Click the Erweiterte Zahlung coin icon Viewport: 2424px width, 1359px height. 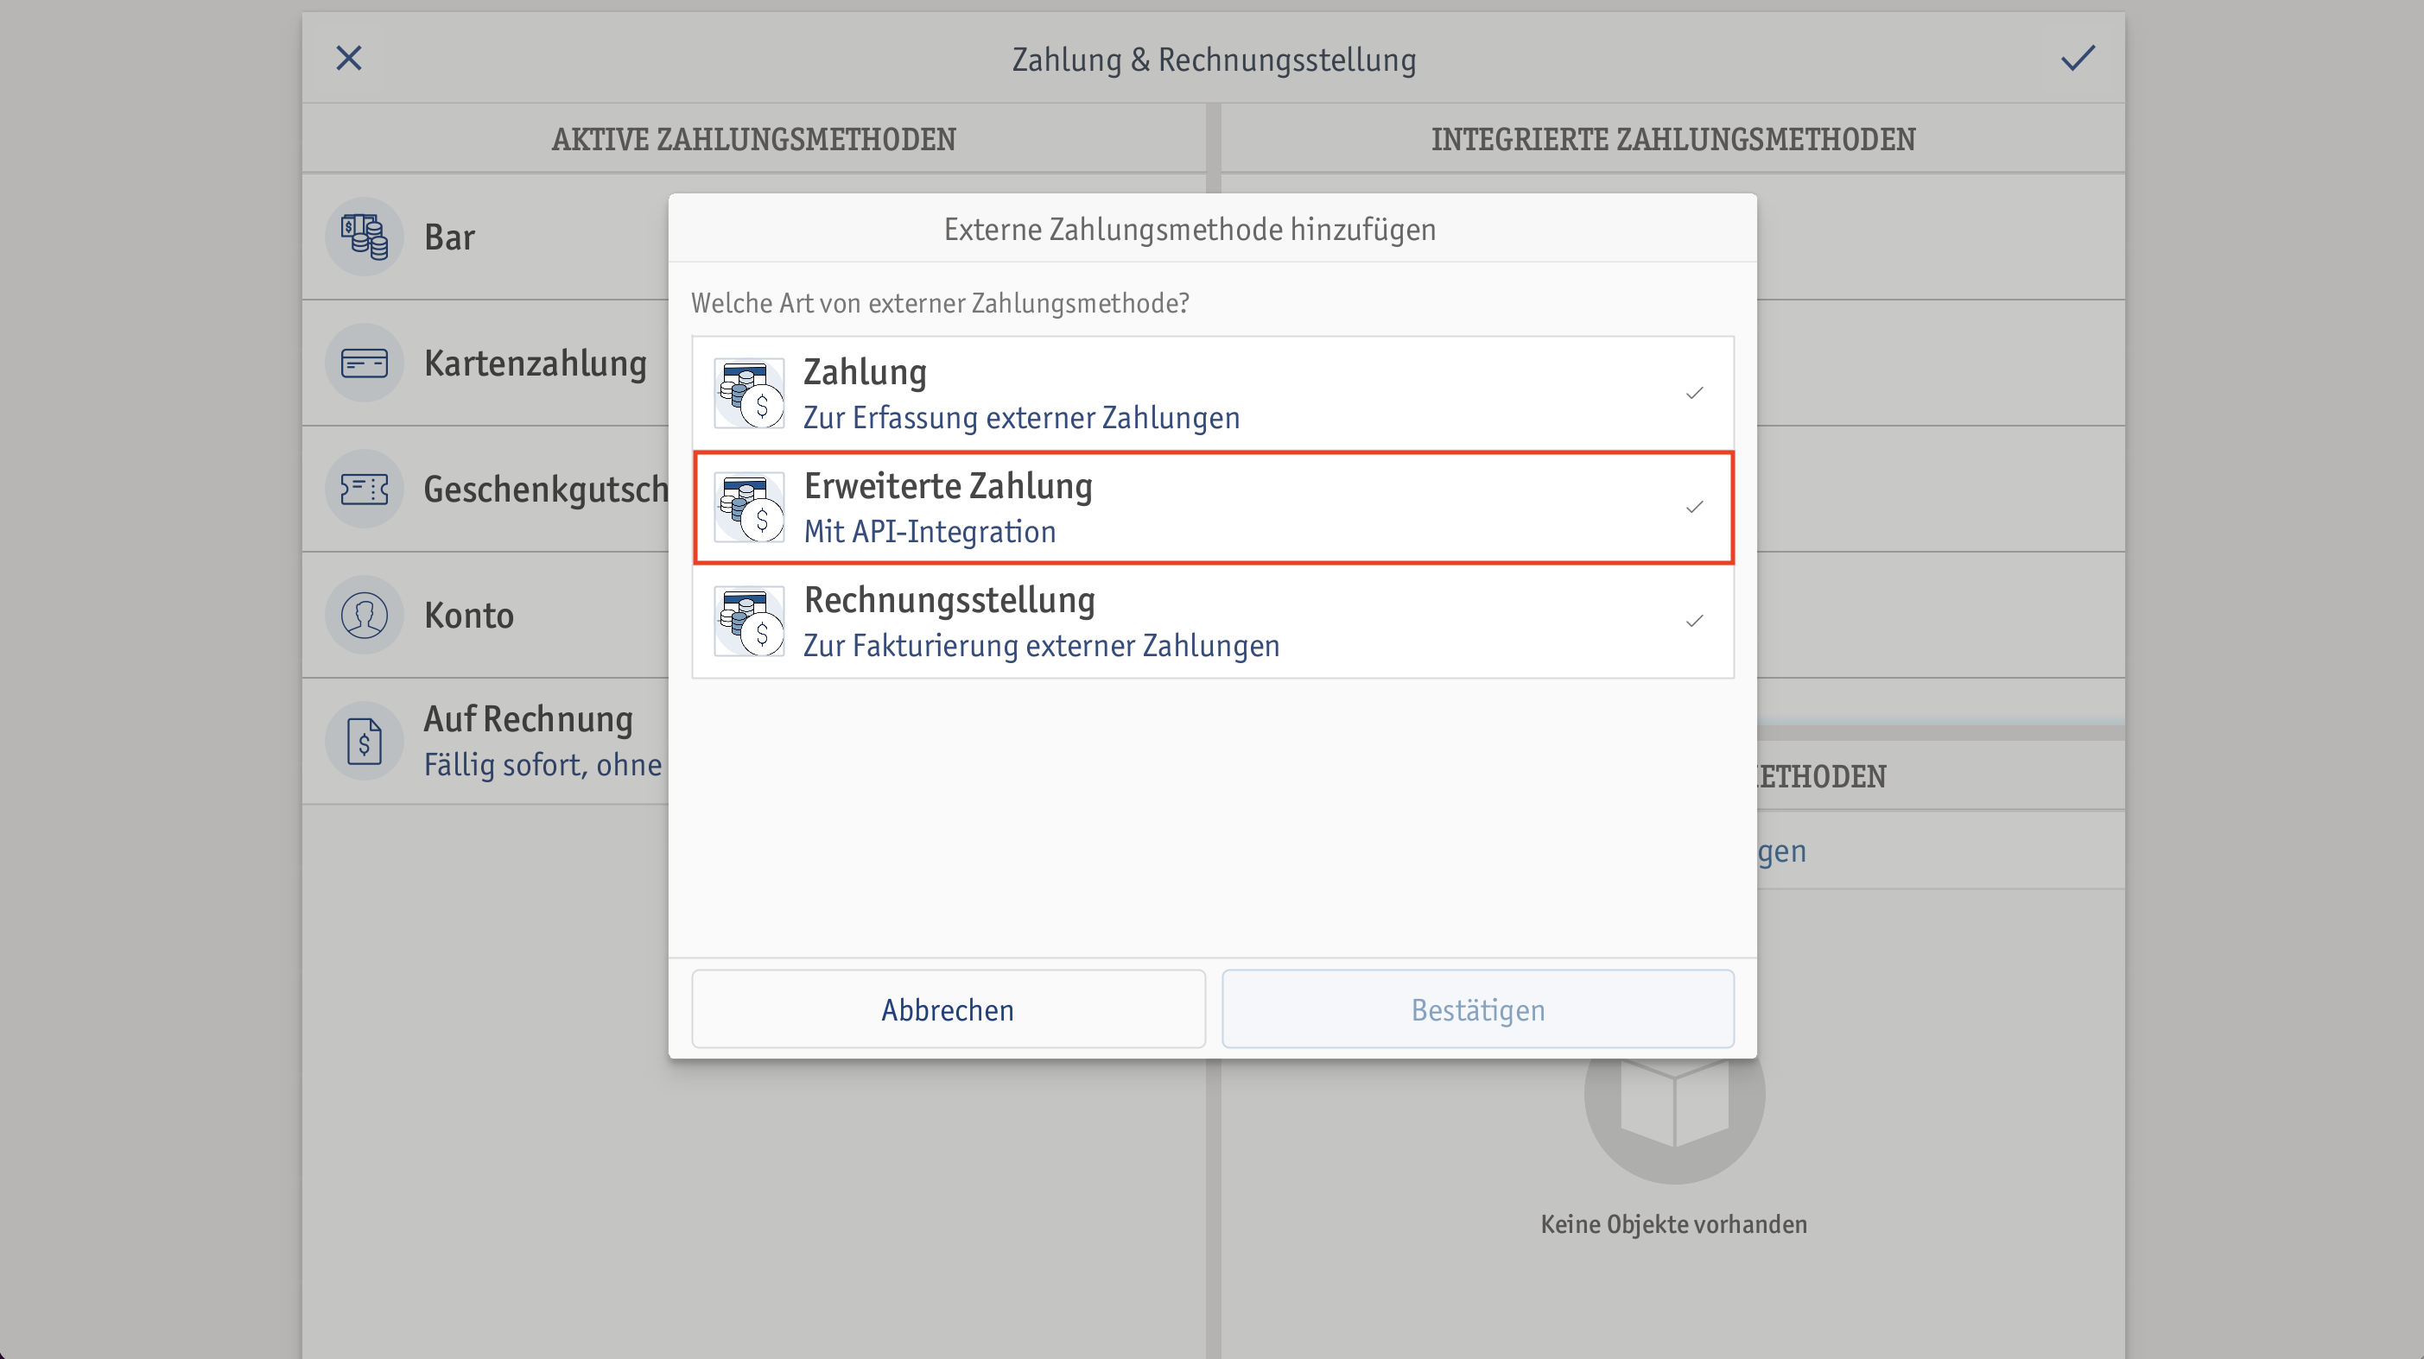[749, 508]
